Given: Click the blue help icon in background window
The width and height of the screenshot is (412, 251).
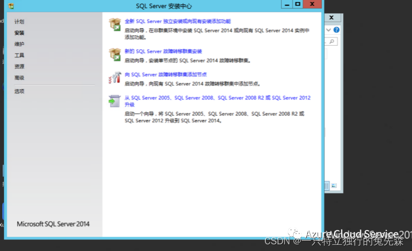Looking at the screenshot, I should (336, 30).
